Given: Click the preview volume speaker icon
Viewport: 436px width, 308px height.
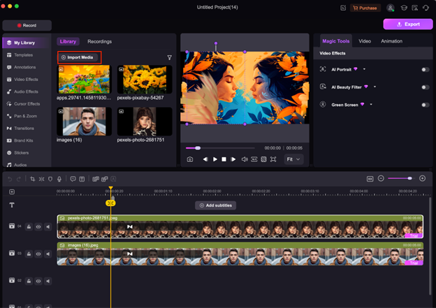Looking at the screenshot, I should tap(245, 159).
